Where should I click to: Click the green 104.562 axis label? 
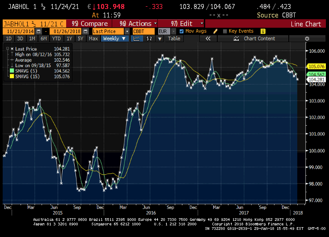(316, 74)
